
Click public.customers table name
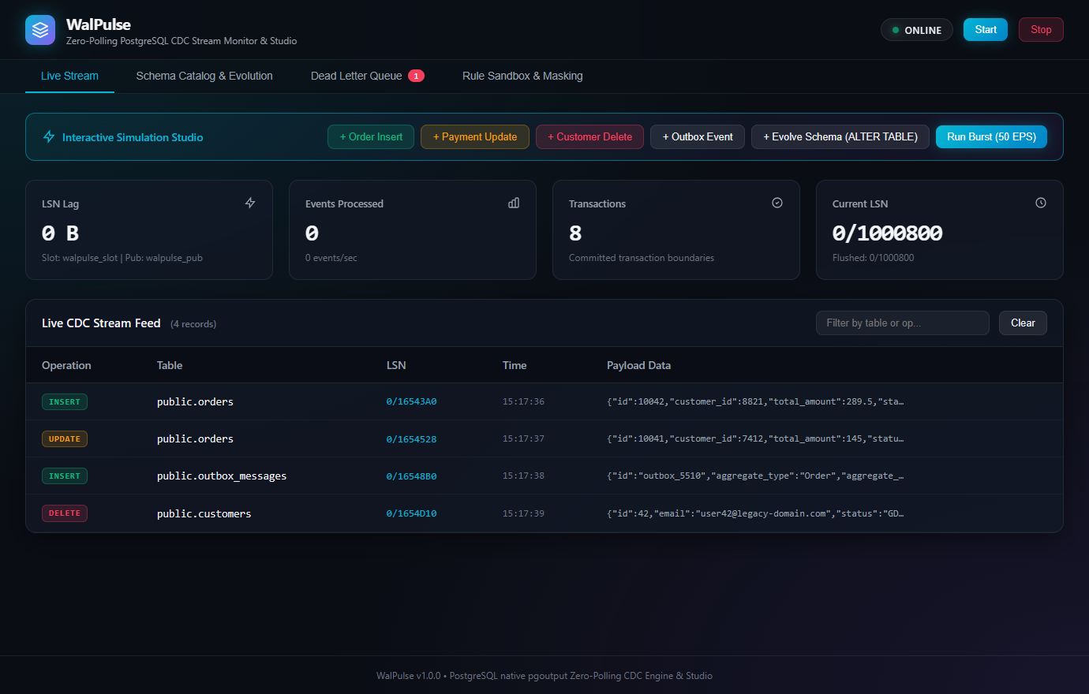click(x=204, y=513)
